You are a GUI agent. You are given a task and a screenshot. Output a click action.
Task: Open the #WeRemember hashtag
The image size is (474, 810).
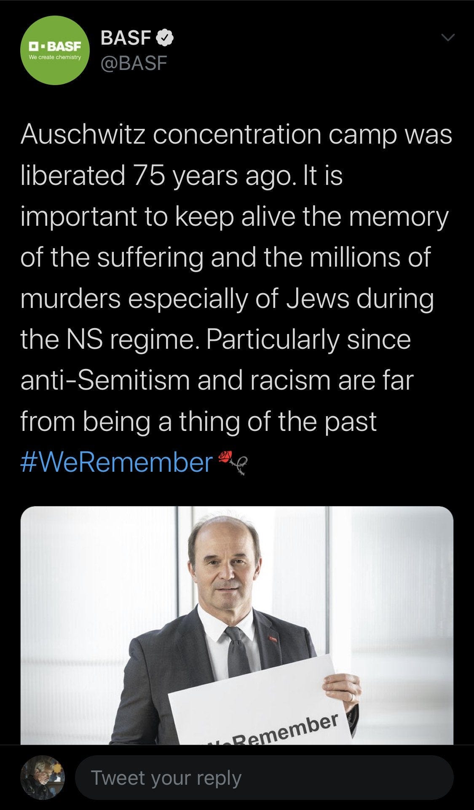(x=117, y=462)
